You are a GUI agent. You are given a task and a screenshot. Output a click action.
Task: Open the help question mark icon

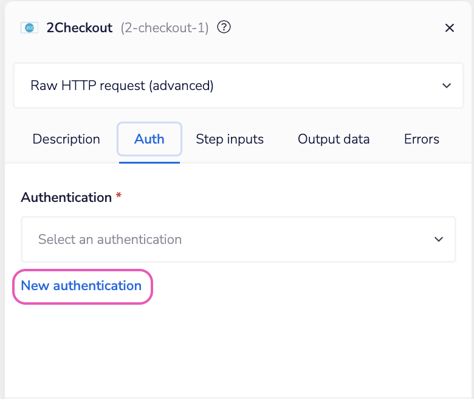tap(224, 27)
